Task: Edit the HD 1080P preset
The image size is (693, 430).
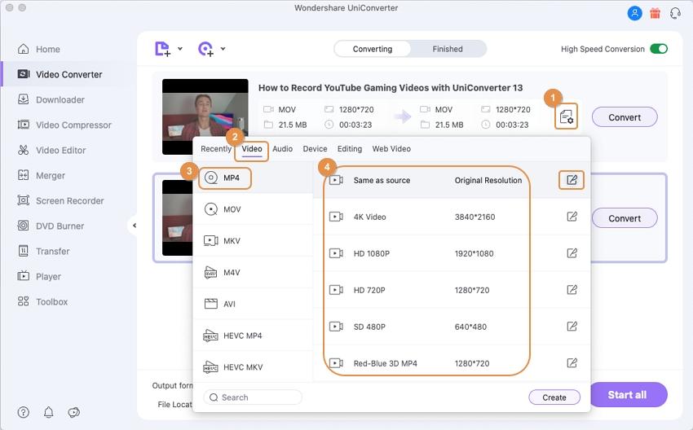Action: click(572, 253)
